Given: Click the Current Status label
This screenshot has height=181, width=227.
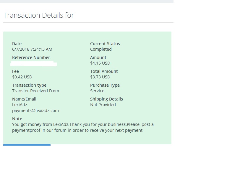Looking at the screenshot, I should [x=105, y=44].
